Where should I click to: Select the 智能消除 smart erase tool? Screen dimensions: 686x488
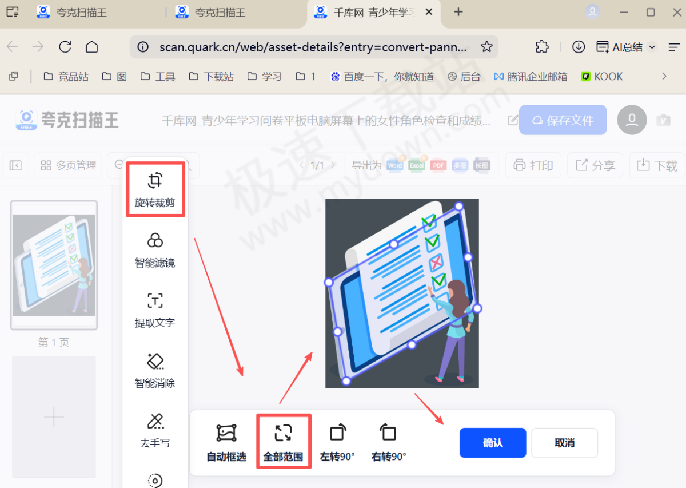[x=155, y=370]
